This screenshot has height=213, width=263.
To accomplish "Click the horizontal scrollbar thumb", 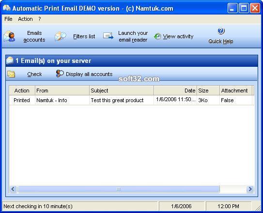I will coord(119,189).
